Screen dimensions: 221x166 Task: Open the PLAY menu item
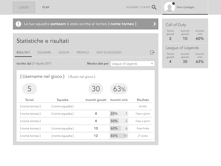(46, 7)
